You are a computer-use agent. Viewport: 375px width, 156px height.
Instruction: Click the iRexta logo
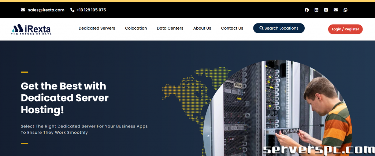coord(31,29)
